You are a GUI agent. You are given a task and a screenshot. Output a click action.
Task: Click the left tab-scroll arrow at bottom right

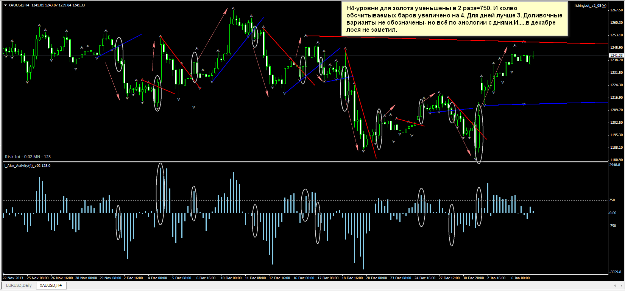click(x=614, y=285)
